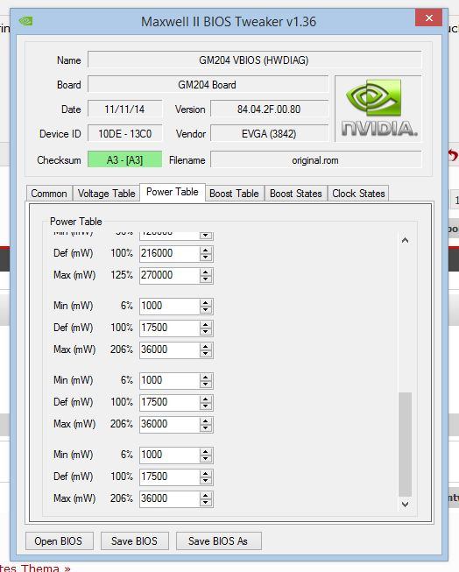Screen dimensions: 459x572
Task: Click the green Checksum field A3 - [A3]
Action: [124, 159]
